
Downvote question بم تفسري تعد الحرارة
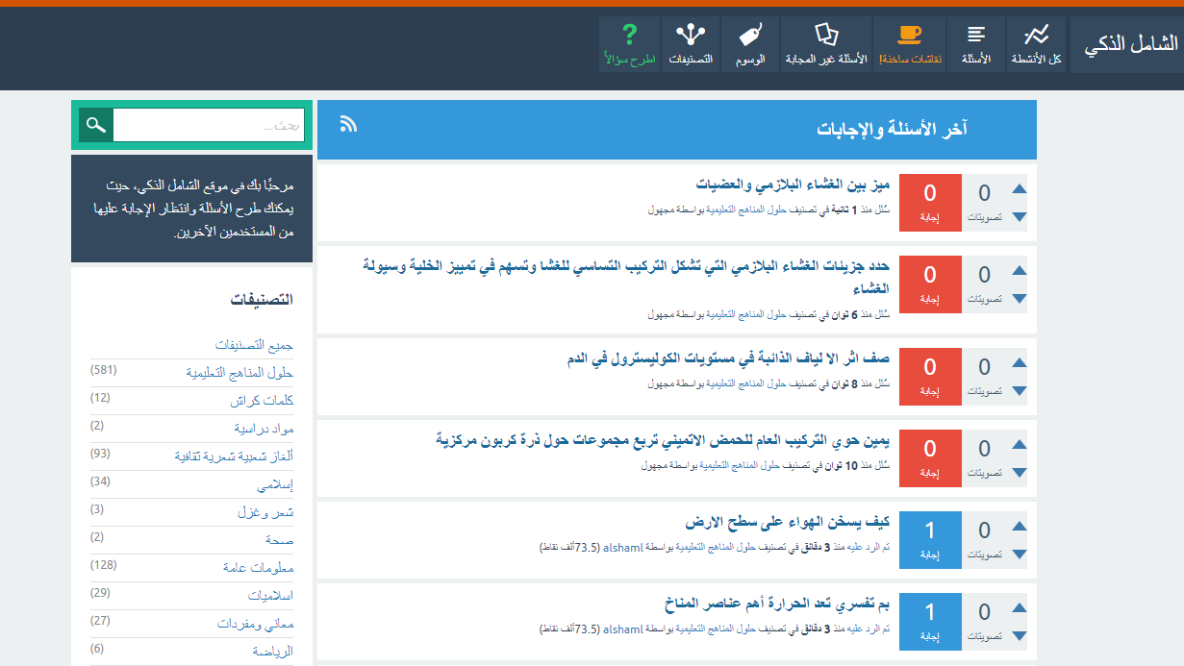(x=1020, y=636)
